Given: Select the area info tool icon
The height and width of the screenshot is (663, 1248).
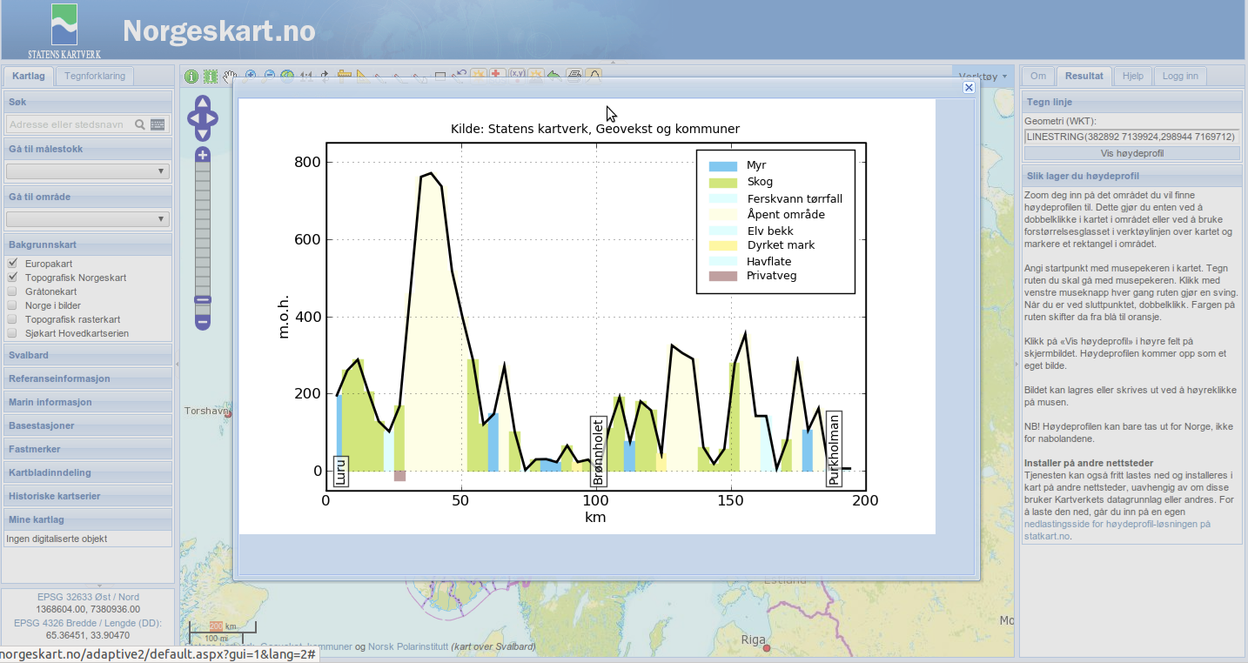Looking at the screenshot, I should (x=211, y=77).
